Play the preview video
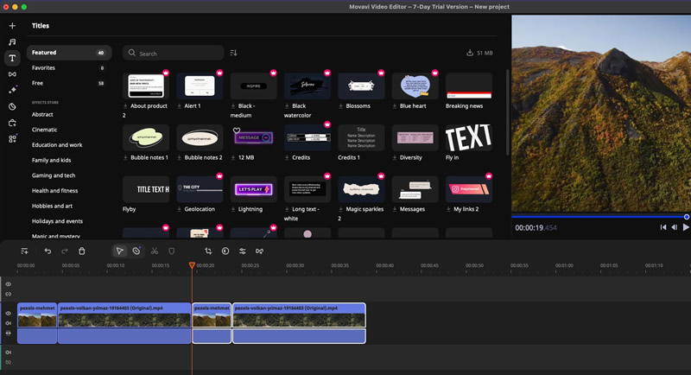 [x=686, y=227]
